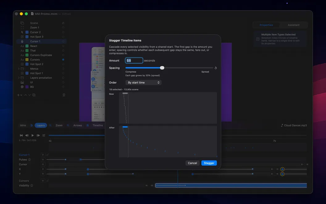Open the Order 'By start time' dropdown
The height and width of the screenshot is (204, 326).
point(144,83)
